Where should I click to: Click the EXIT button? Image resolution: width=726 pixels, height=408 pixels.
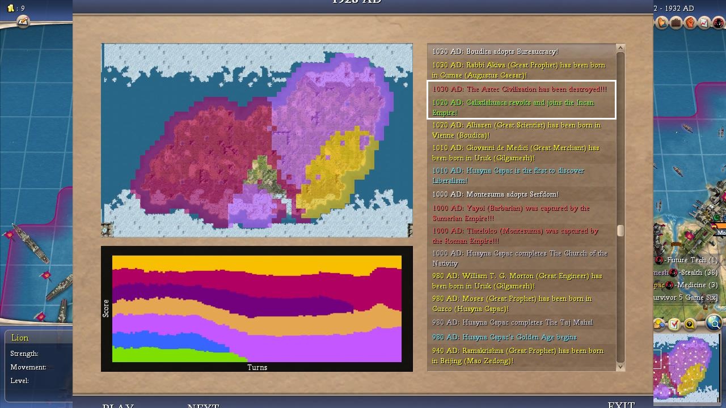621,405
